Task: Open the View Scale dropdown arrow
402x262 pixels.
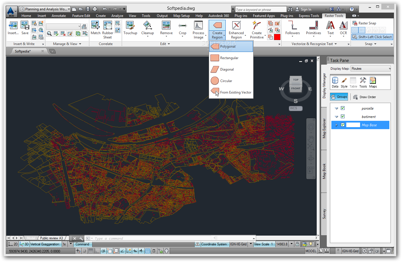Action: click(x=291, y=244)
